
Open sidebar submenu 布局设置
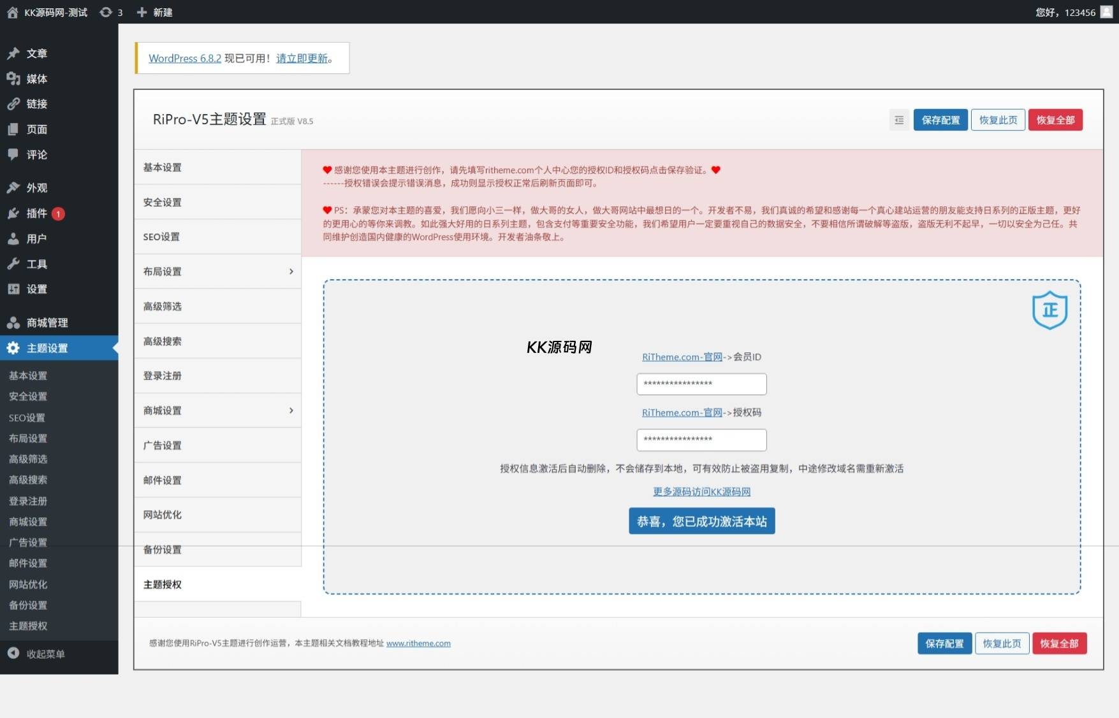28,438
